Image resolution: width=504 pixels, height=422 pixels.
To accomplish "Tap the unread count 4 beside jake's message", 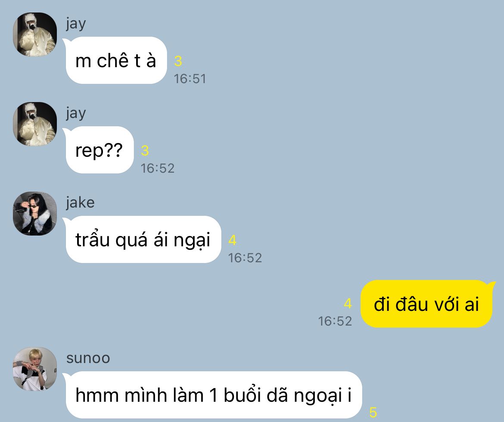I will [x=232, y=240].
